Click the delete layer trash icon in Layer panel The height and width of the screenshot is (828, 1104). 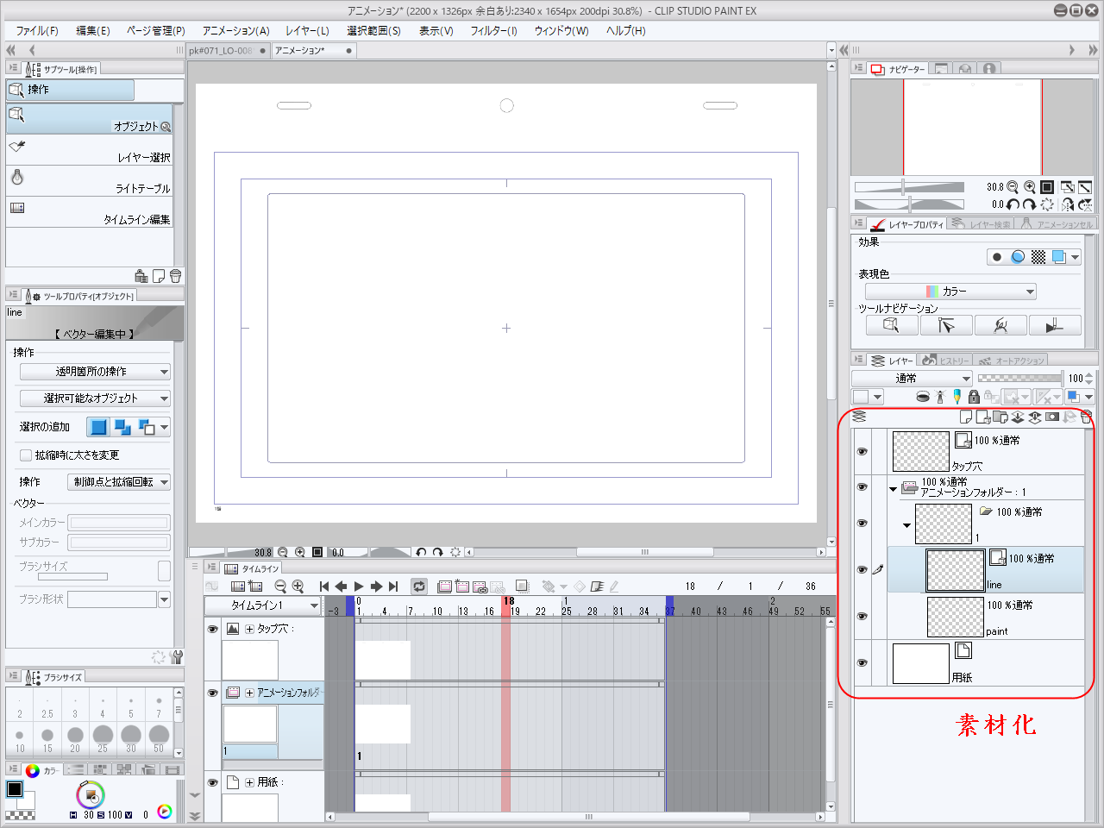point(1086,417)
